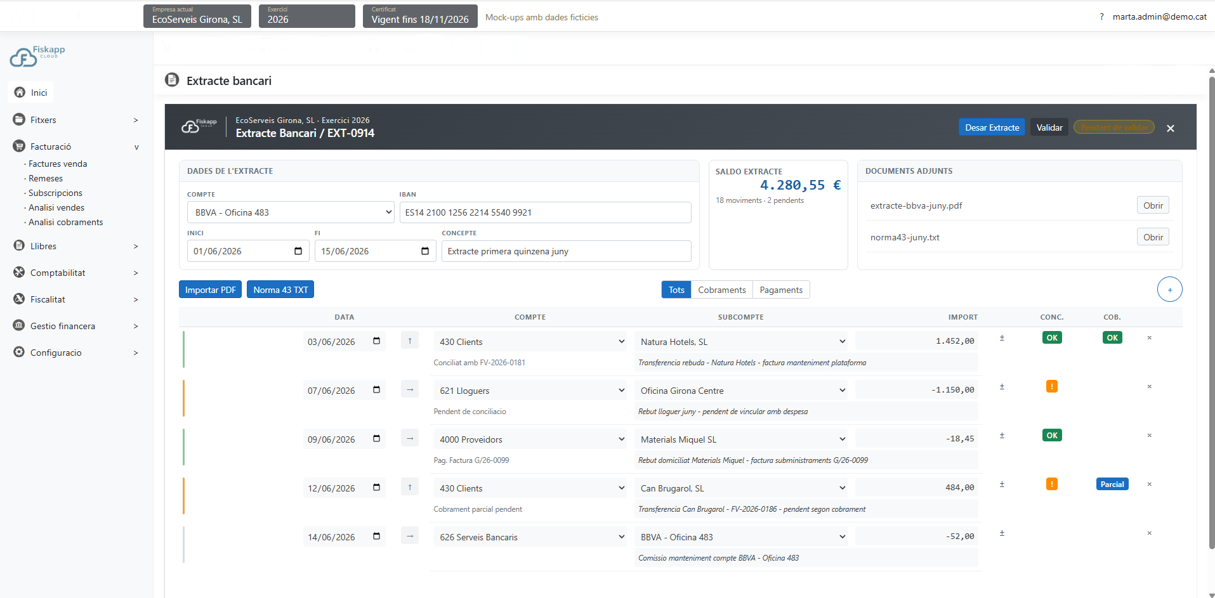Click the Validar button

coord(1049,127)
